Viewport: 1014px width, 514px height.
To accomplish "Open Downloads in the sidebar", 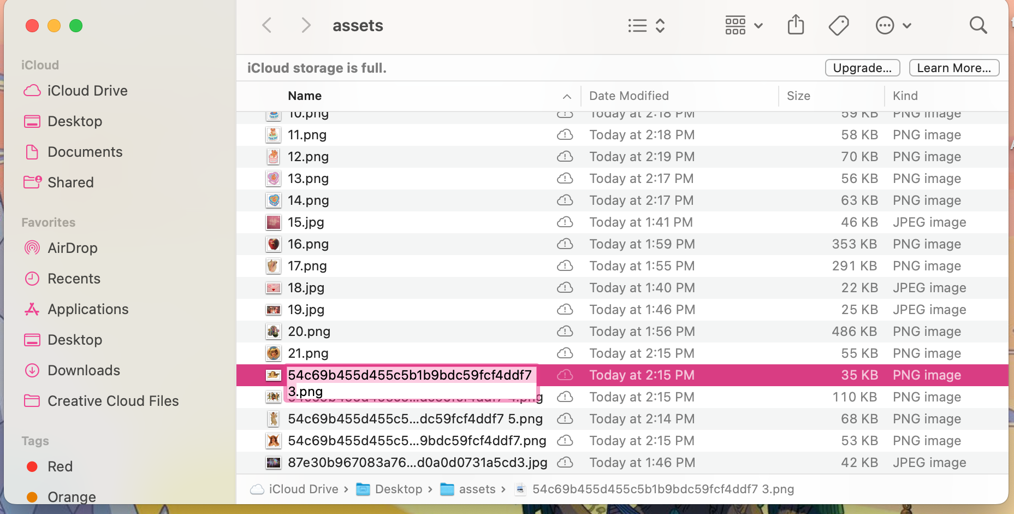I will pyautogui.click(x=84, y=370).
